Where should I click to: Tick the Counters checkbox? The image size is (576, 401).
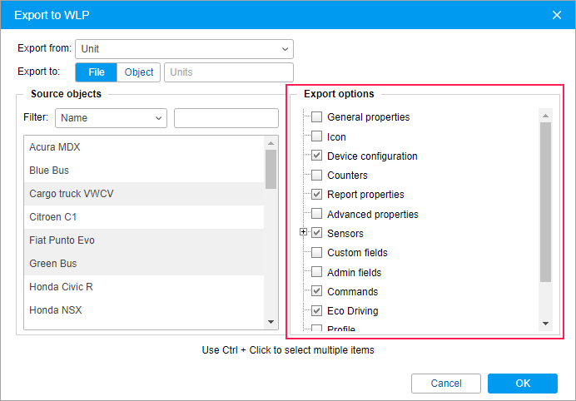[x=316, y=176]
